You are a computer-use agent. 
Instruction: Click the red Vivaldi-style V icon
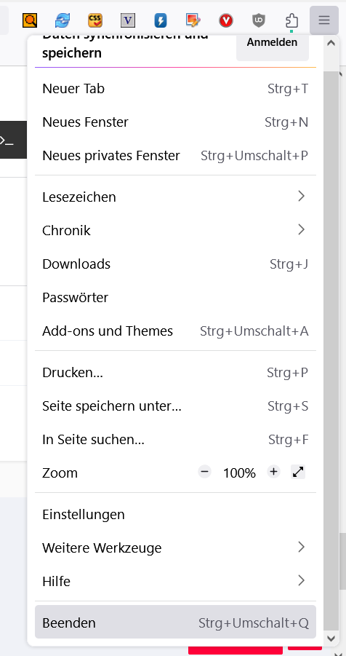pyautogui.click(x=226, y=20)
